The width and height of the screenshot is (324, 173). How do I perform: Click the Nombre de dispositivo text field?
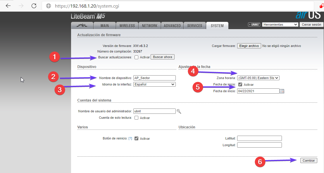point(154,78)
